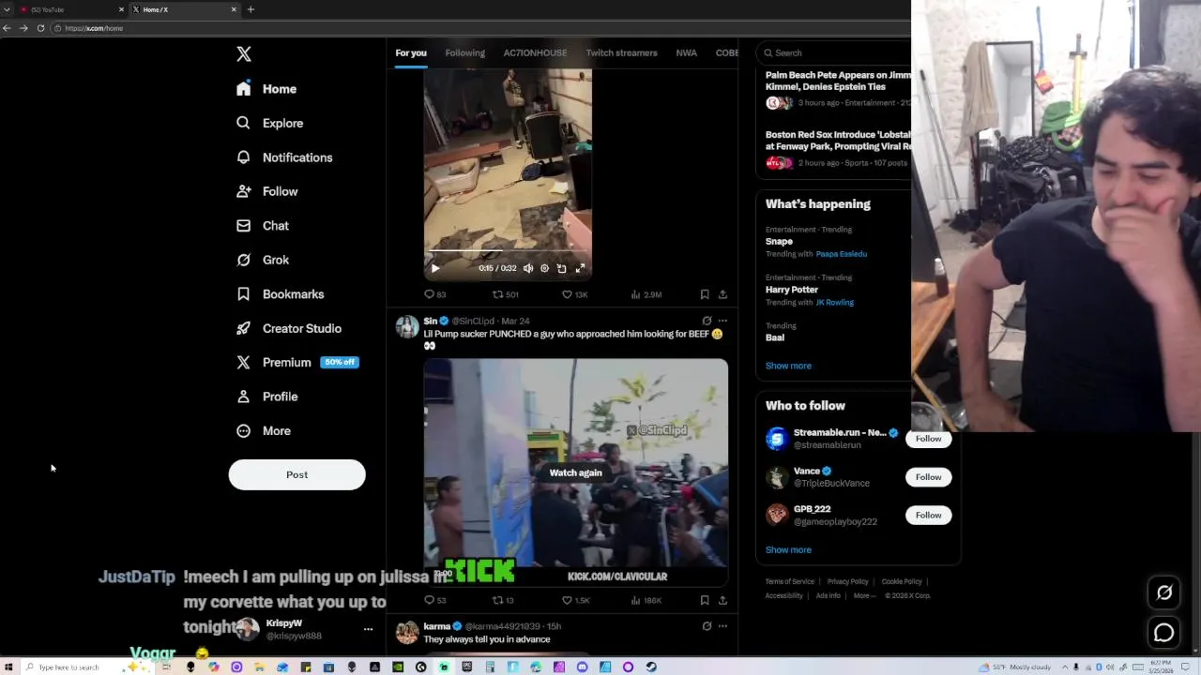Reload the page in the browser
Viewport: 1201px width, 675px height.
40,28
